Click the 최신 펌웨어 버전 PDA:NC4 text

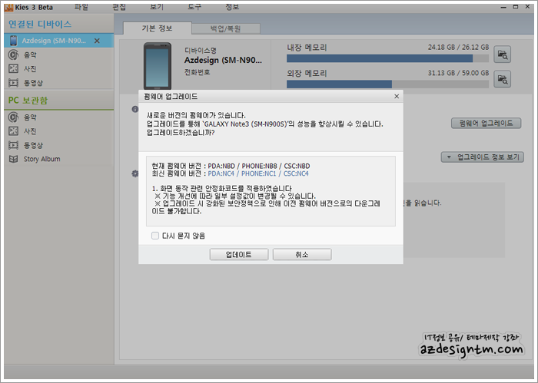(231, 173)
